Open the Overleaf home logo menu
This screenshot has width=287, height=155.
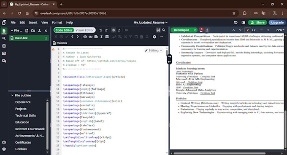coord(4,22)
